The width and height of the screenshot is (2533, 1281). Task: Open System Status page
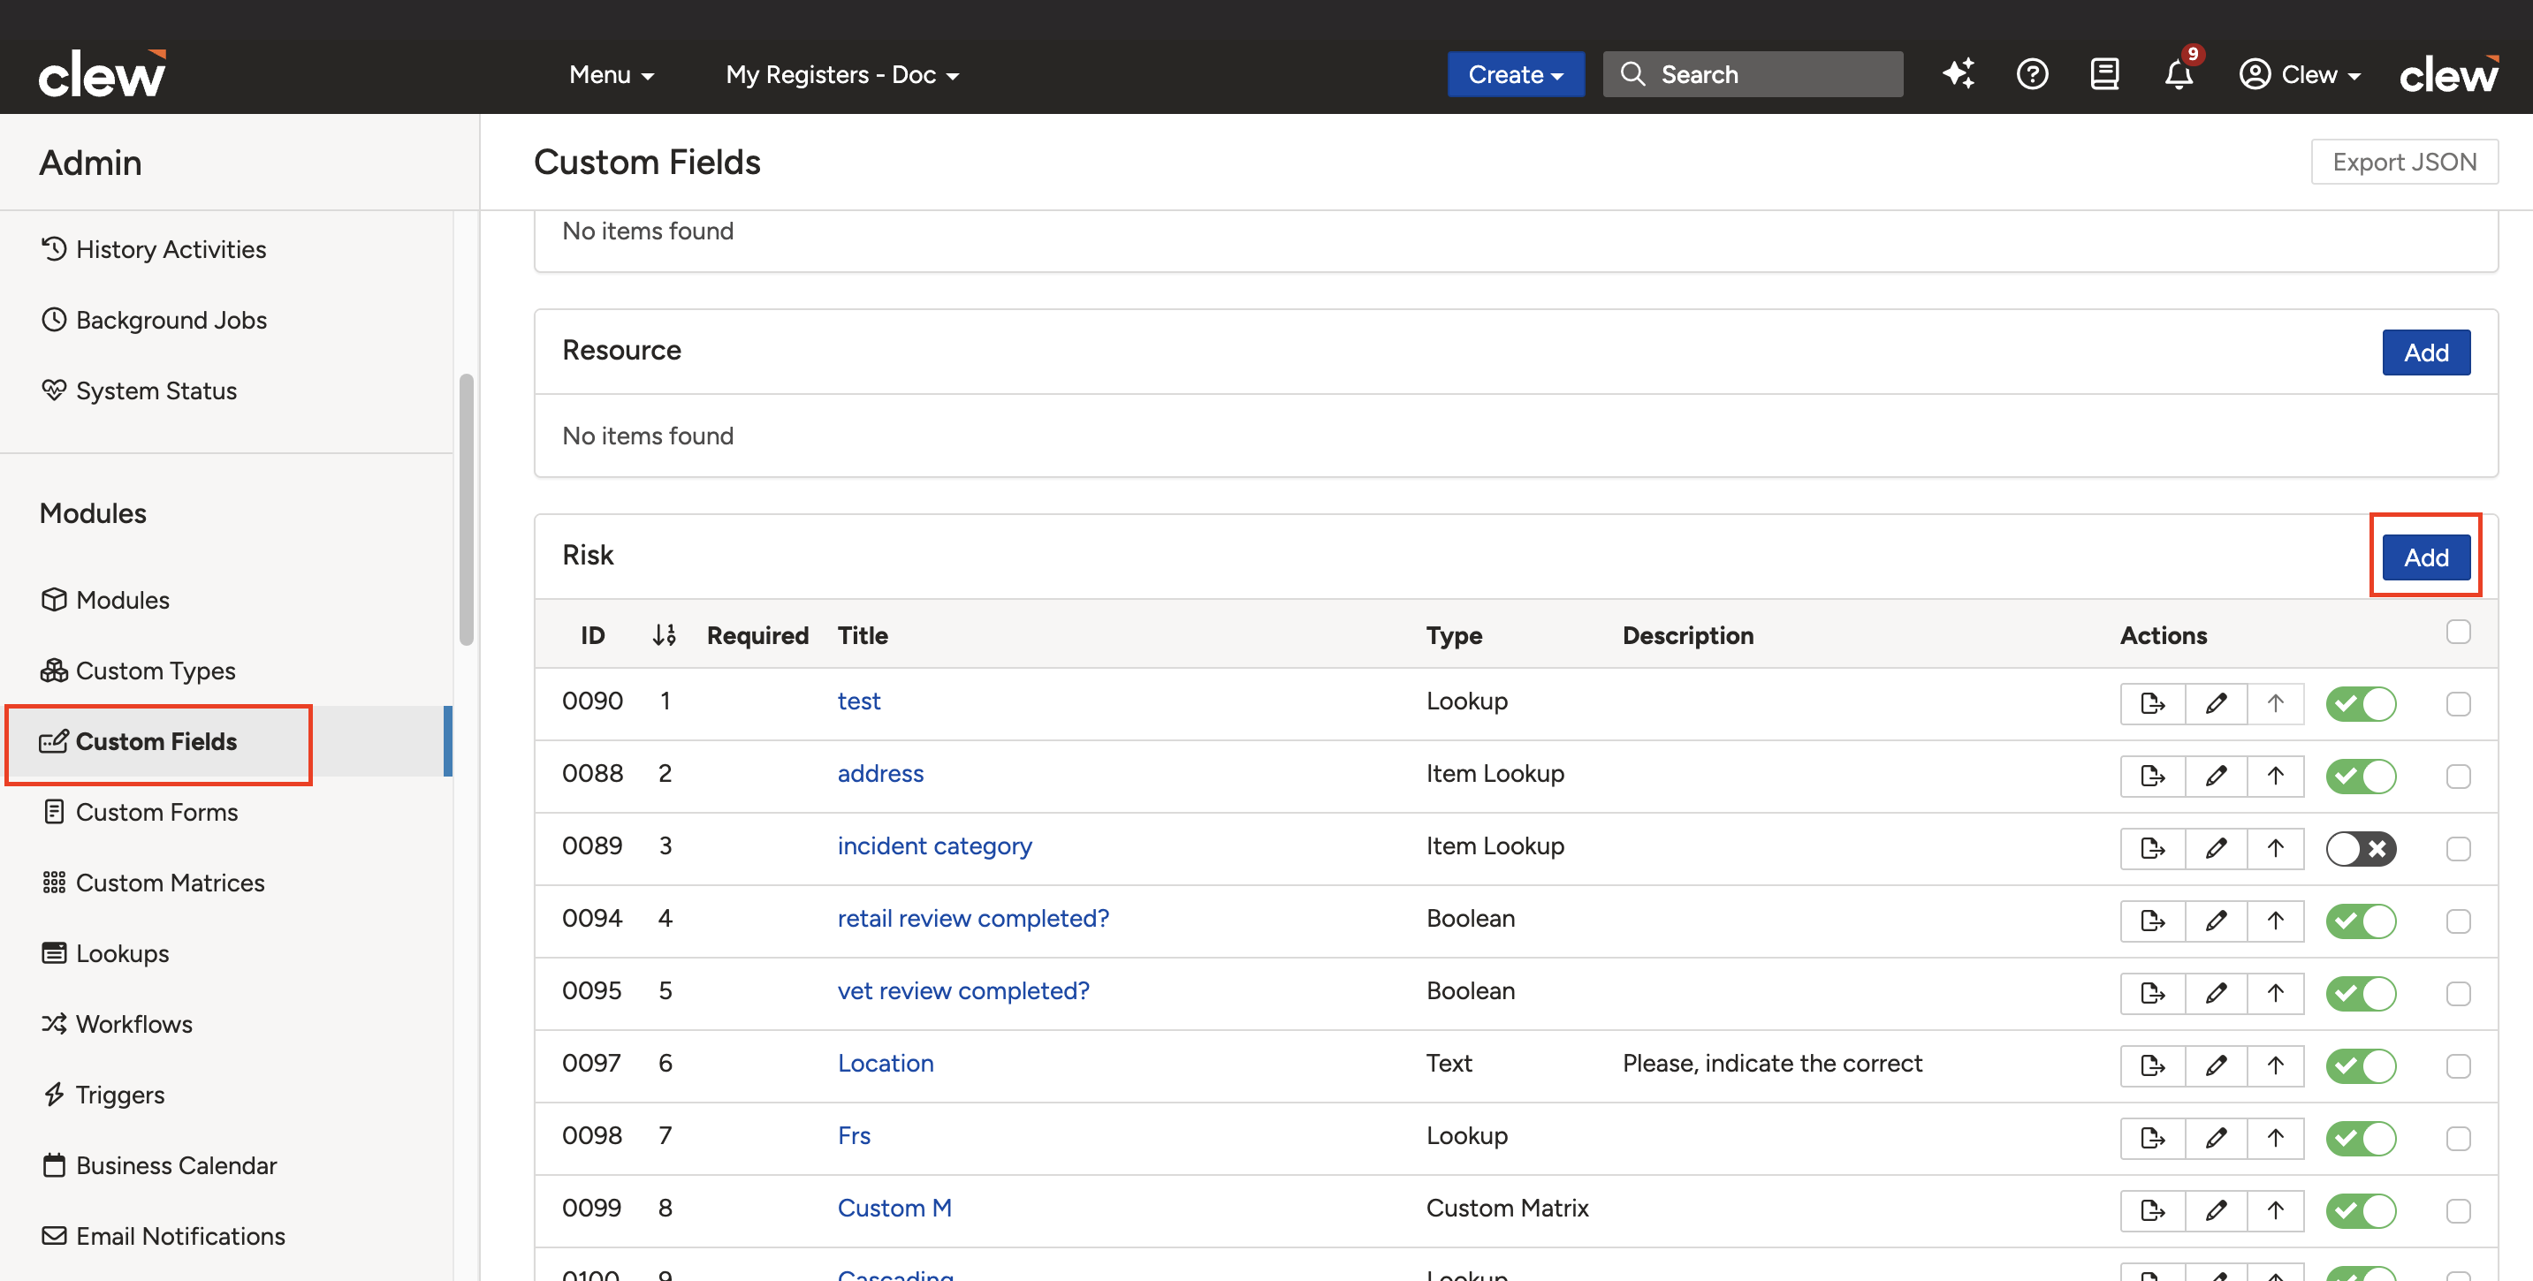coord(139,390)
